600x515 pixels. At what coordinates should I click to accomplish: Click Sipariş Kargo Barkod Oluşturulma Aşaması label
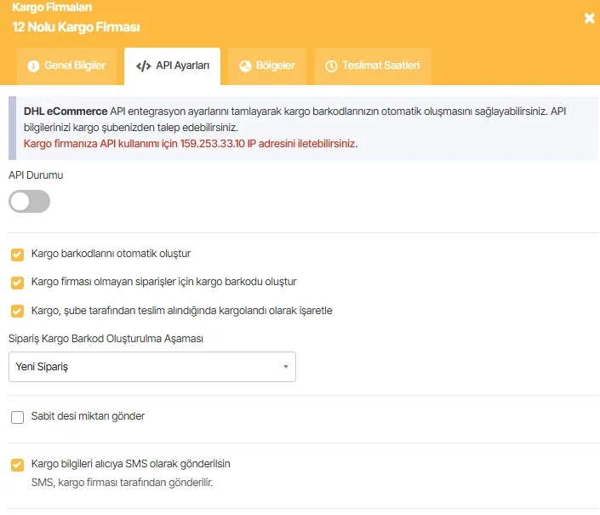(x=106, y=339)
